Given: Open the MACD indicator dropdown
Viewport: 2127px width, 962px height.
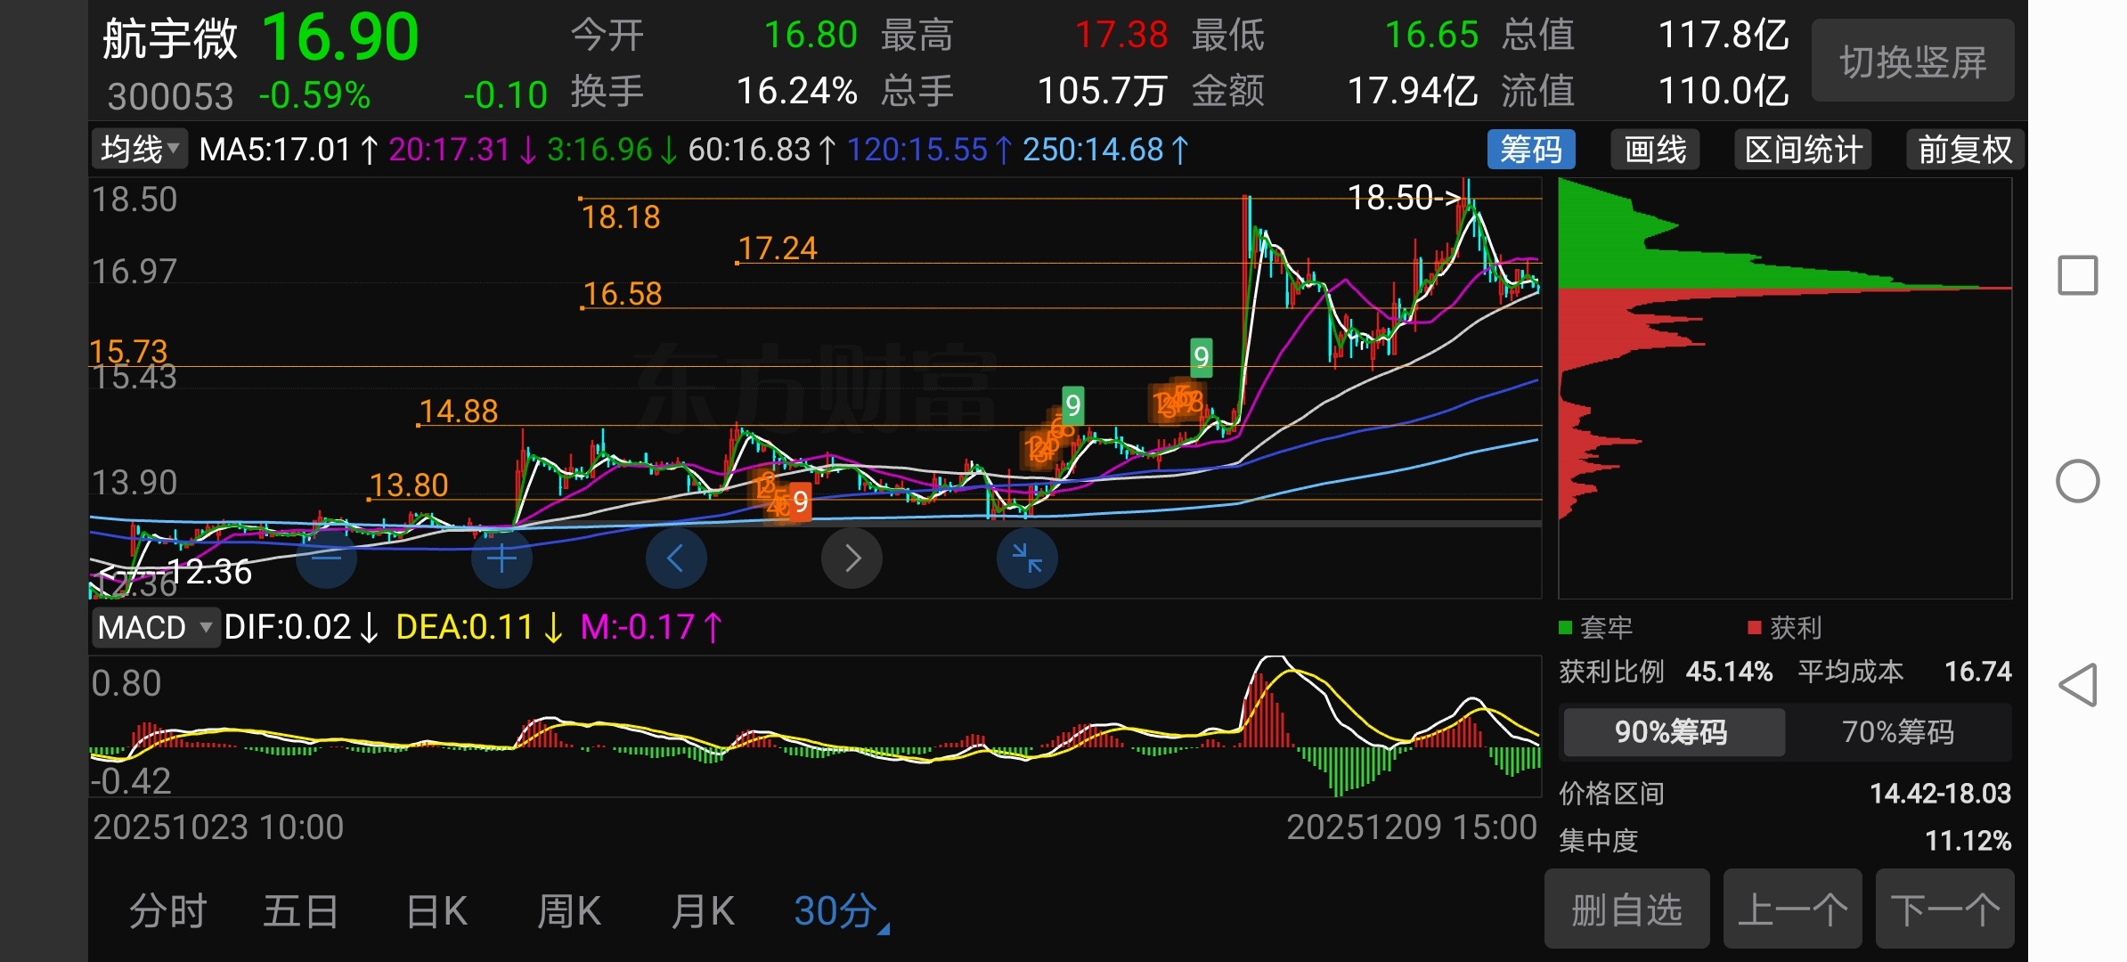Looking at the screenshot, I should coord(155,627).
